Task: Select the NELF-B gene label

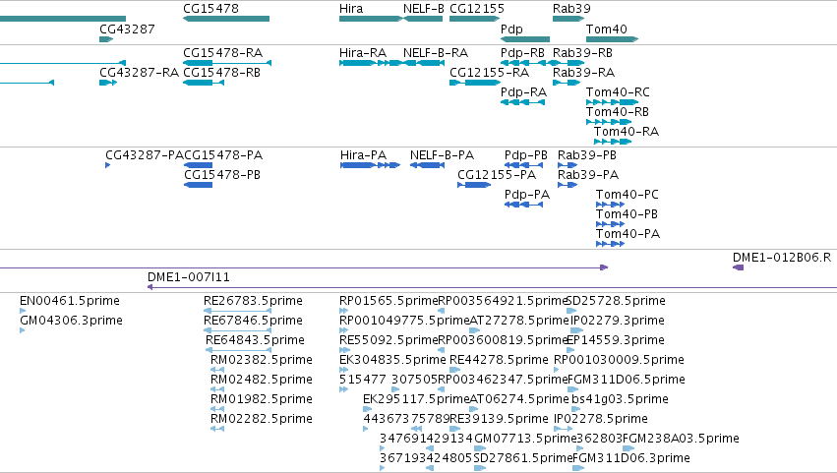Action: tap(423, 9)
